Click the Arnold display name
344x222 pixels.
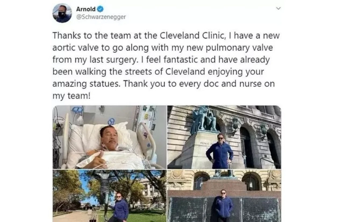[x=86, y=9]
